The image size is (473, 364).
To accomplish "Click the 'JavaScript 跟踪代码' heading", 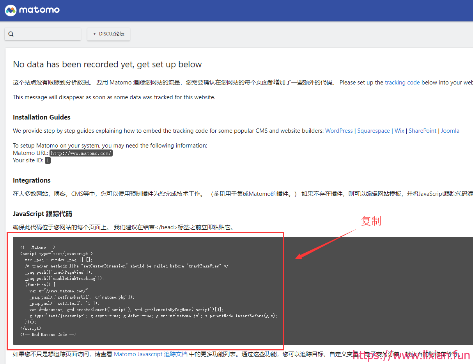I will click(x=43, y=214).
